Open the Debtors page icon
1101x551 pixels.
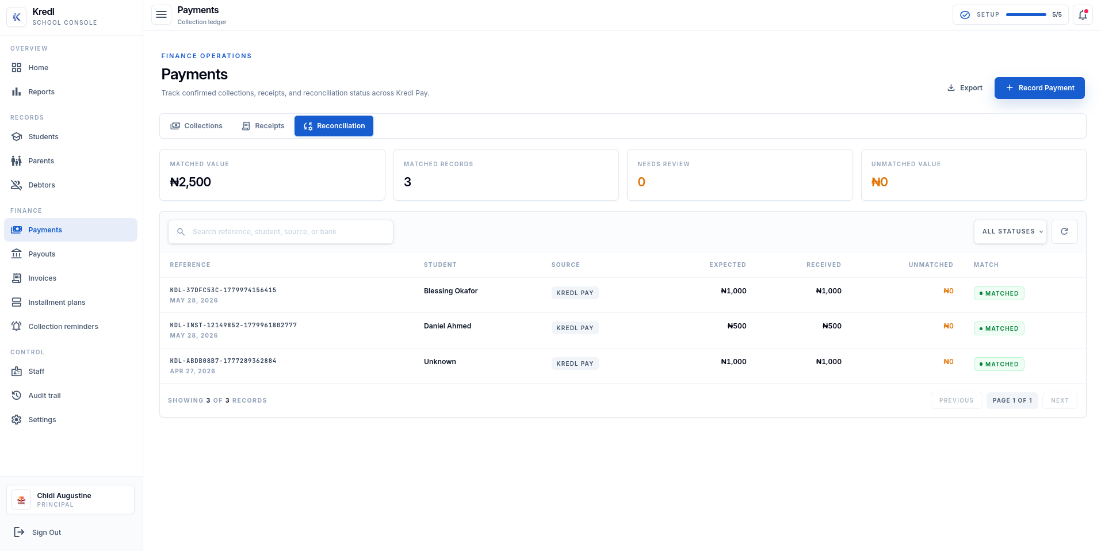(x=17, y=185)
